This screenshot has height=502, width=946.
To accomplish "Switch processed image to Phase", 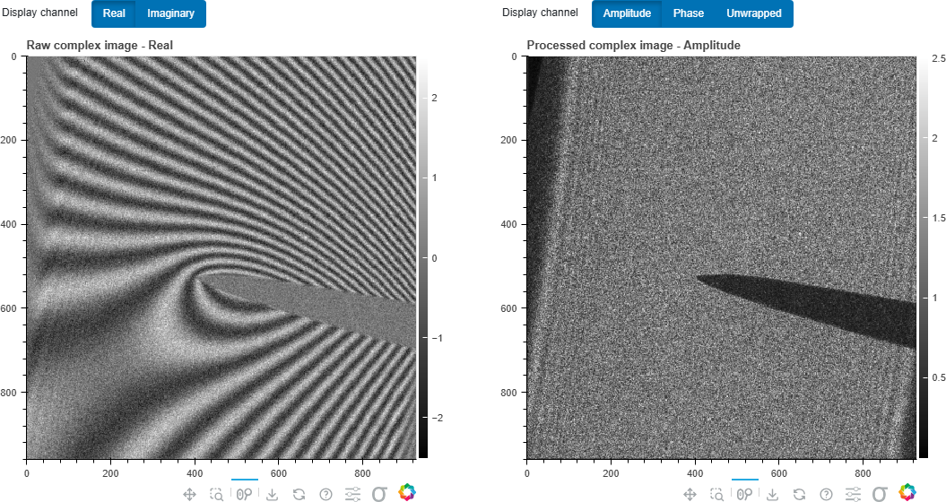I will (689, 13).
